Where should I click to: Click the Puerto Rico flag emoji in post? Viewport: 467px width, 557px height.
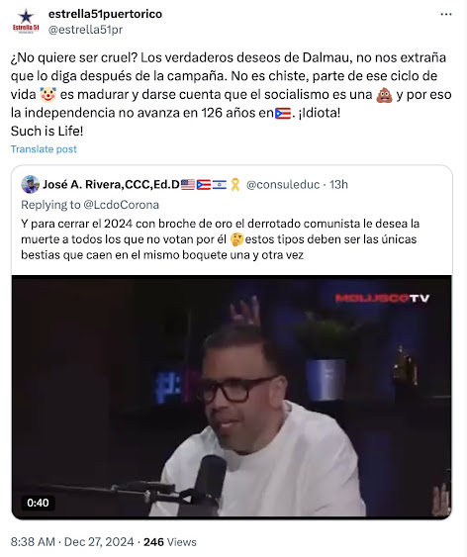[283, 114]
